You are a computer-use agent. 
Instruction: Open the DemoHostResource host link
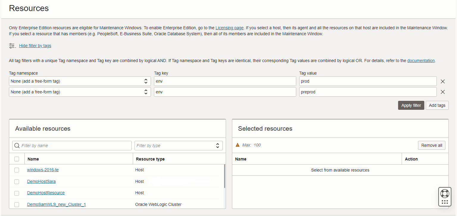click(x=46, y=193)
